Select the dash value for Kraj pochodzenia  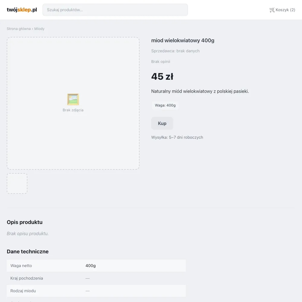coord(88,278)
